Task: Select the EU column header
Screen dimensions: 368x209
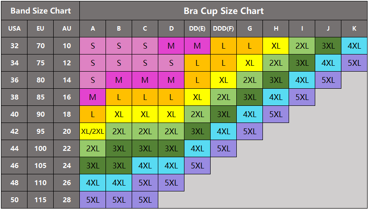Action: click(41, 29)
